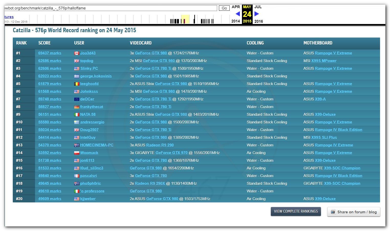The height and width of the screenshot is (231, 390).
Task: Open GeForce GTX 780 link in jon6113 row
Action: click(x=151, y=160)
